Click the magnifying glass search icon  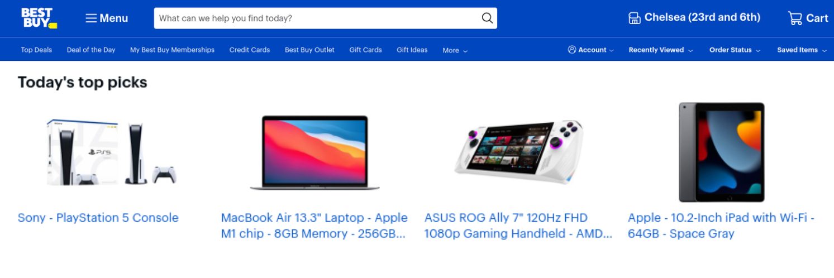tap(487, 18)
